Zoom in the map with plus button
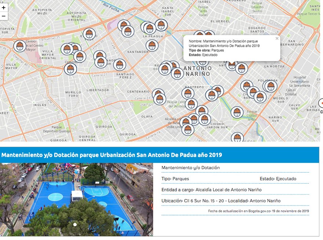The height and width of the screenshot is (240, 323). 4,8
